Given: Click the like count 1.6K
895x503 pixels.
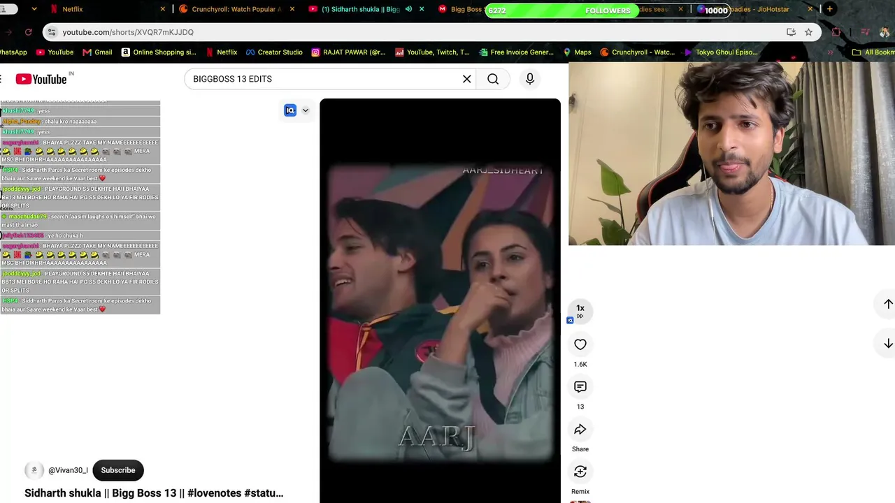Looking at the screenshot, I should [x=580, y=365].
